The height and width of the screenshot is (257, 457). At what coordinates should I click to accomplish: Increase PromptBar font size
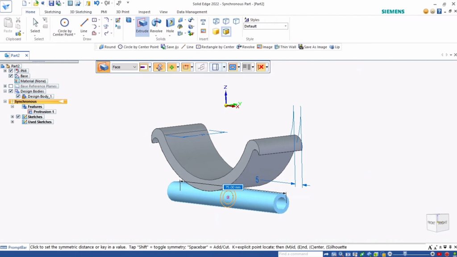tap(430, 247)
